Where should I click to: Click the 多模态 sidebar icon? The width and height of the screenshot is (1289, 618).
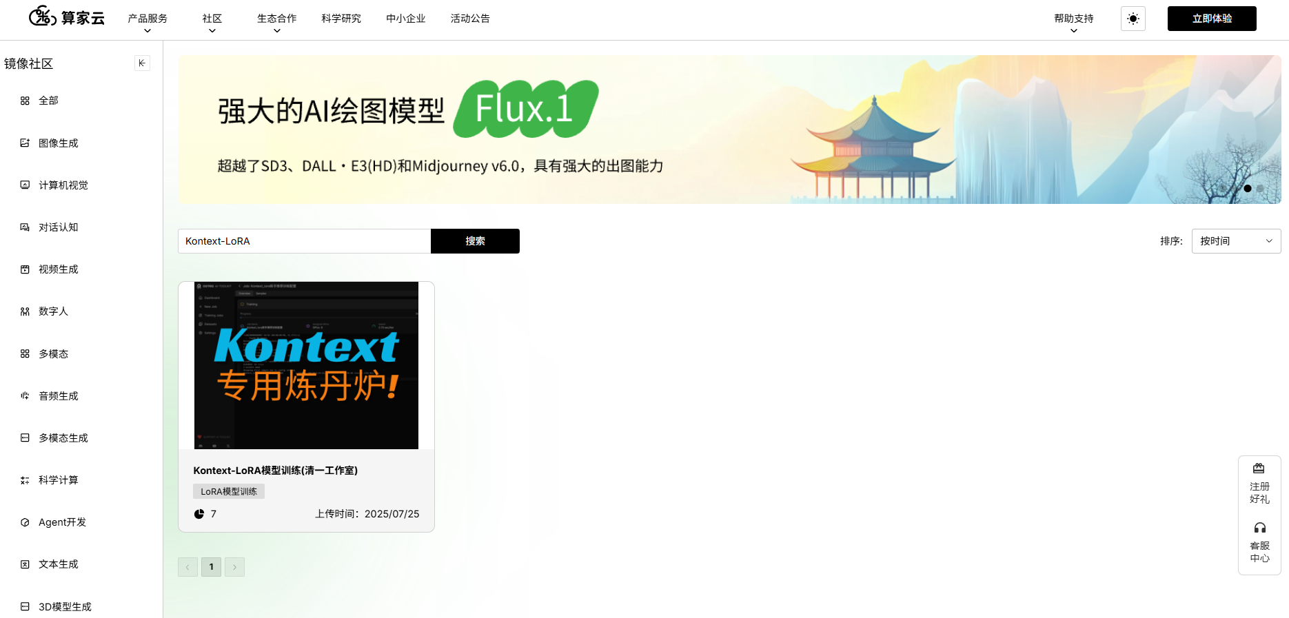click(x=25, y=353)
